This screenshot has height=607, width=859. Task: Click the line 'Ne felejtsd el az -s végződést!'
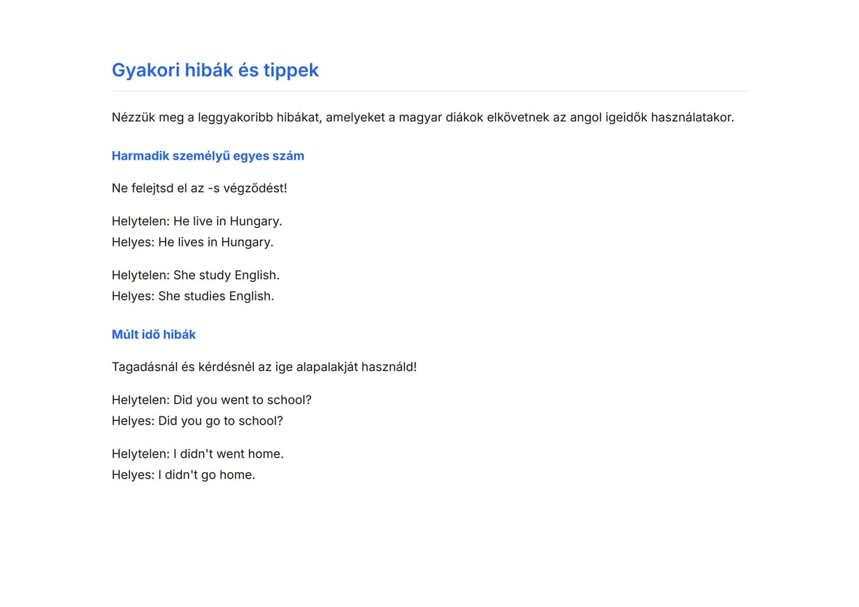199,188
